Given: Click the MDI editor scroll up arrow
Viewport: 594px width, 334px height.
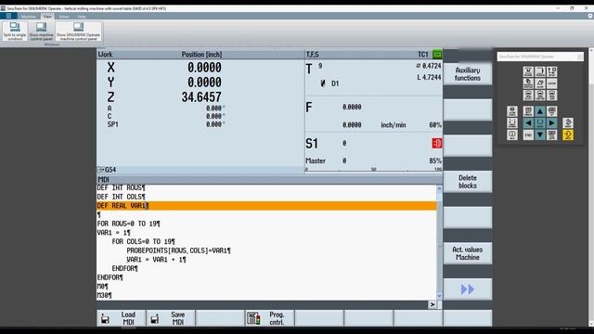Looking at the screenshot, I should click(439, 188).
